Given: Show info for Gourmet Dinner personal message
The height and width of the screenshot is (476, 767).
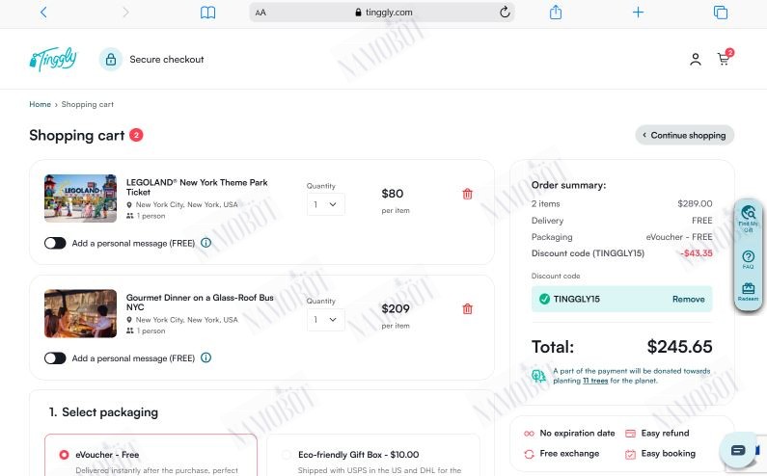Looking at the screenshot, I should click(x=205, y=357).
